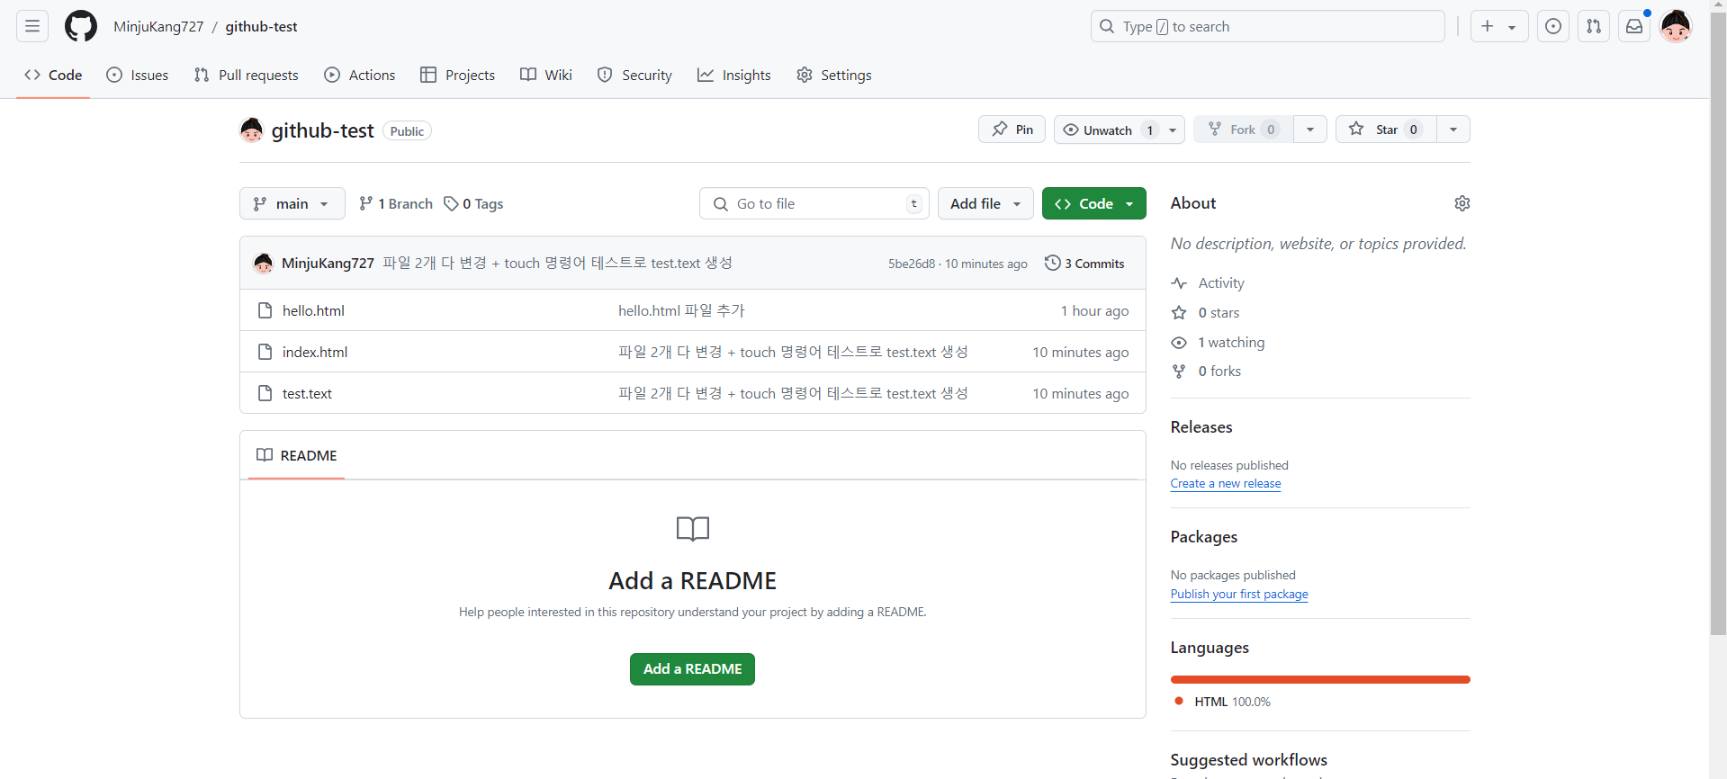Open the notifications inbox icon
This screenshot has height=779, width=1727.
click(x=1634, y=26)
